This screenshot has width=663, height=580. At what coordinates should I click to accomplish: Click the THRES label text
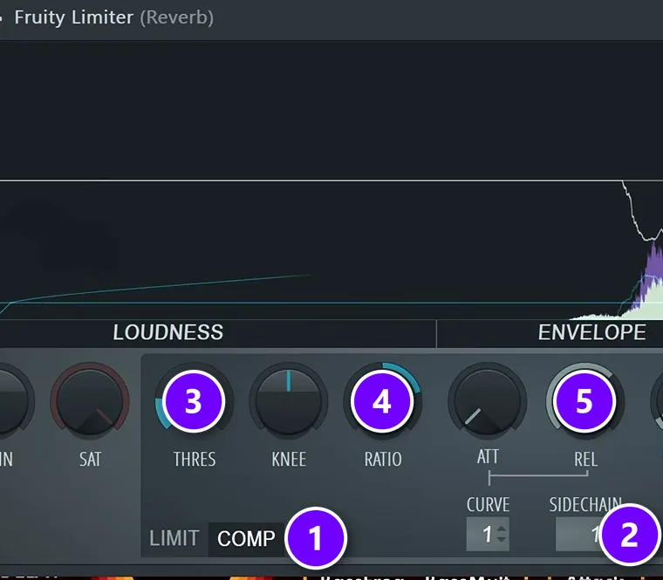pos(195,459)
